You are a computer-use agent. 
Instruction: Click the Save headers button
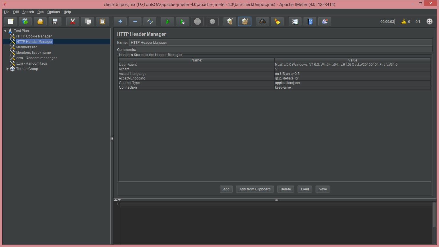coord(323,189)
